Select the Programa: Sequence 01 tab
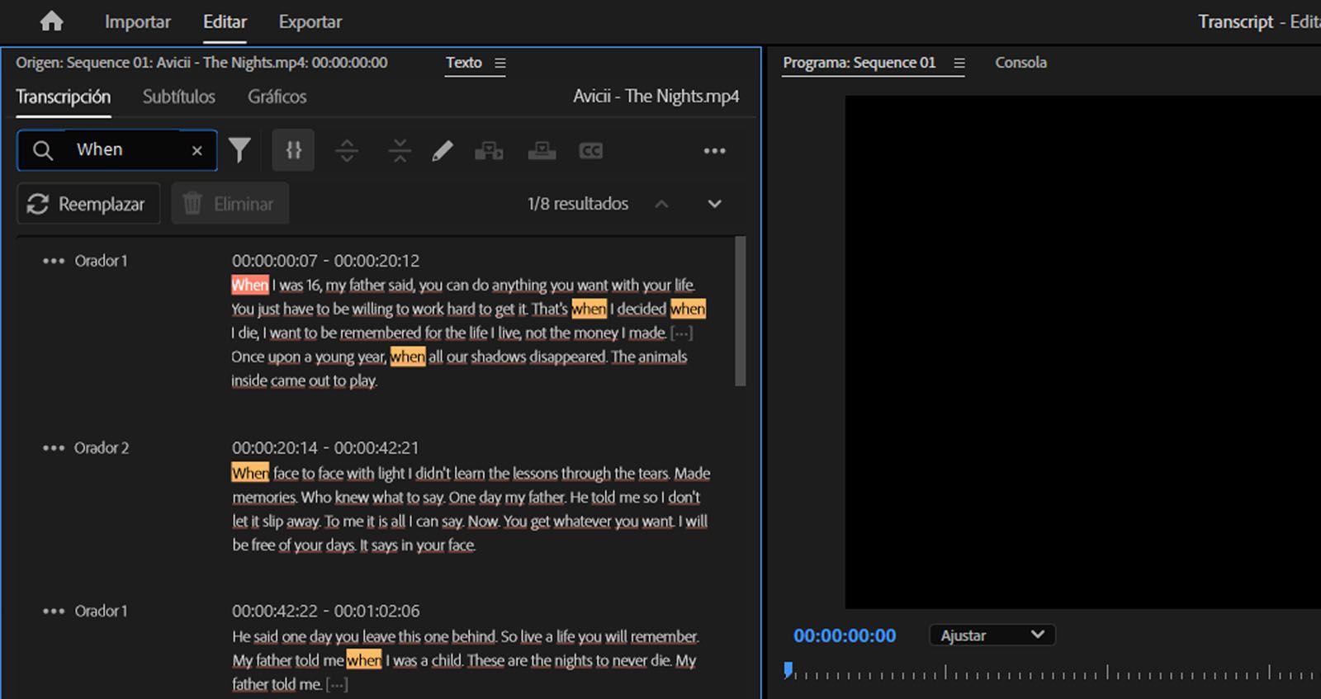This screenshot has height=699, width=1321. click(859, 63)
